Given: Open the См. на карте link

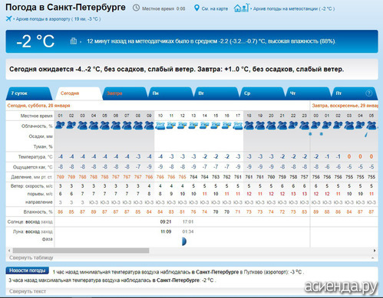Looking at the screenshot, I should point(215,8).
